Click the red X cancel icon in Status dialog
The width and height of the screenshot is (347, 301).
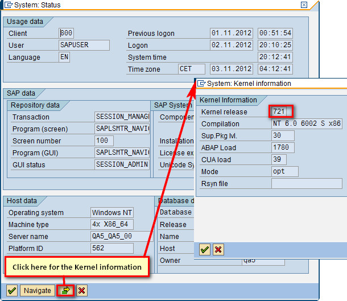(x=82, y=290)
